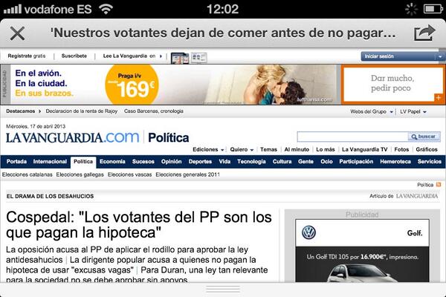Image resolution: width=446 pixels, height=297 pixels.
Task: Click the Iniciar sesión button
Action: (398, 56)
